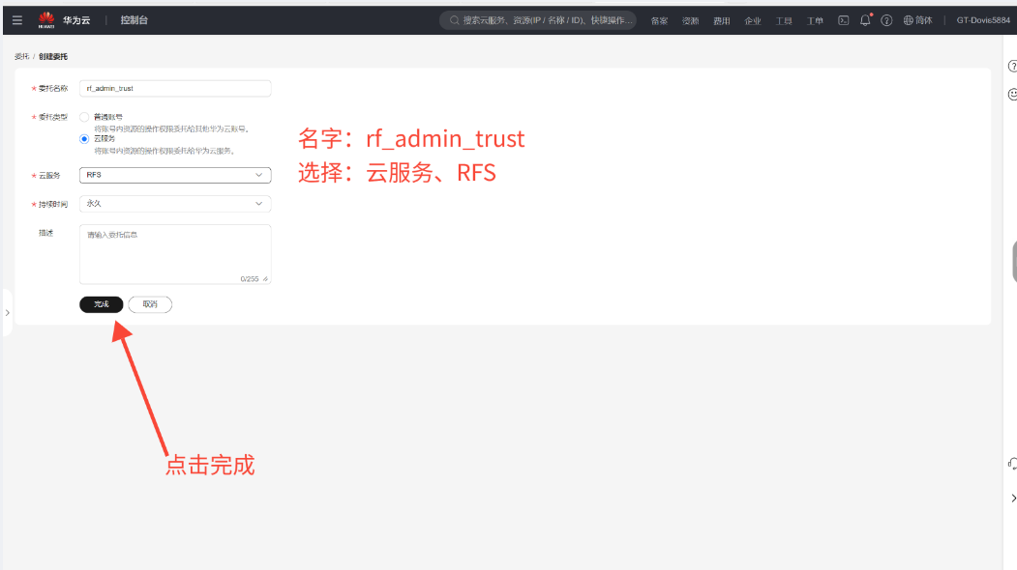The width and height of the screenshot is (1017, 570).
Task: Click the 完成 button
Action: click(x=101, y=304)
